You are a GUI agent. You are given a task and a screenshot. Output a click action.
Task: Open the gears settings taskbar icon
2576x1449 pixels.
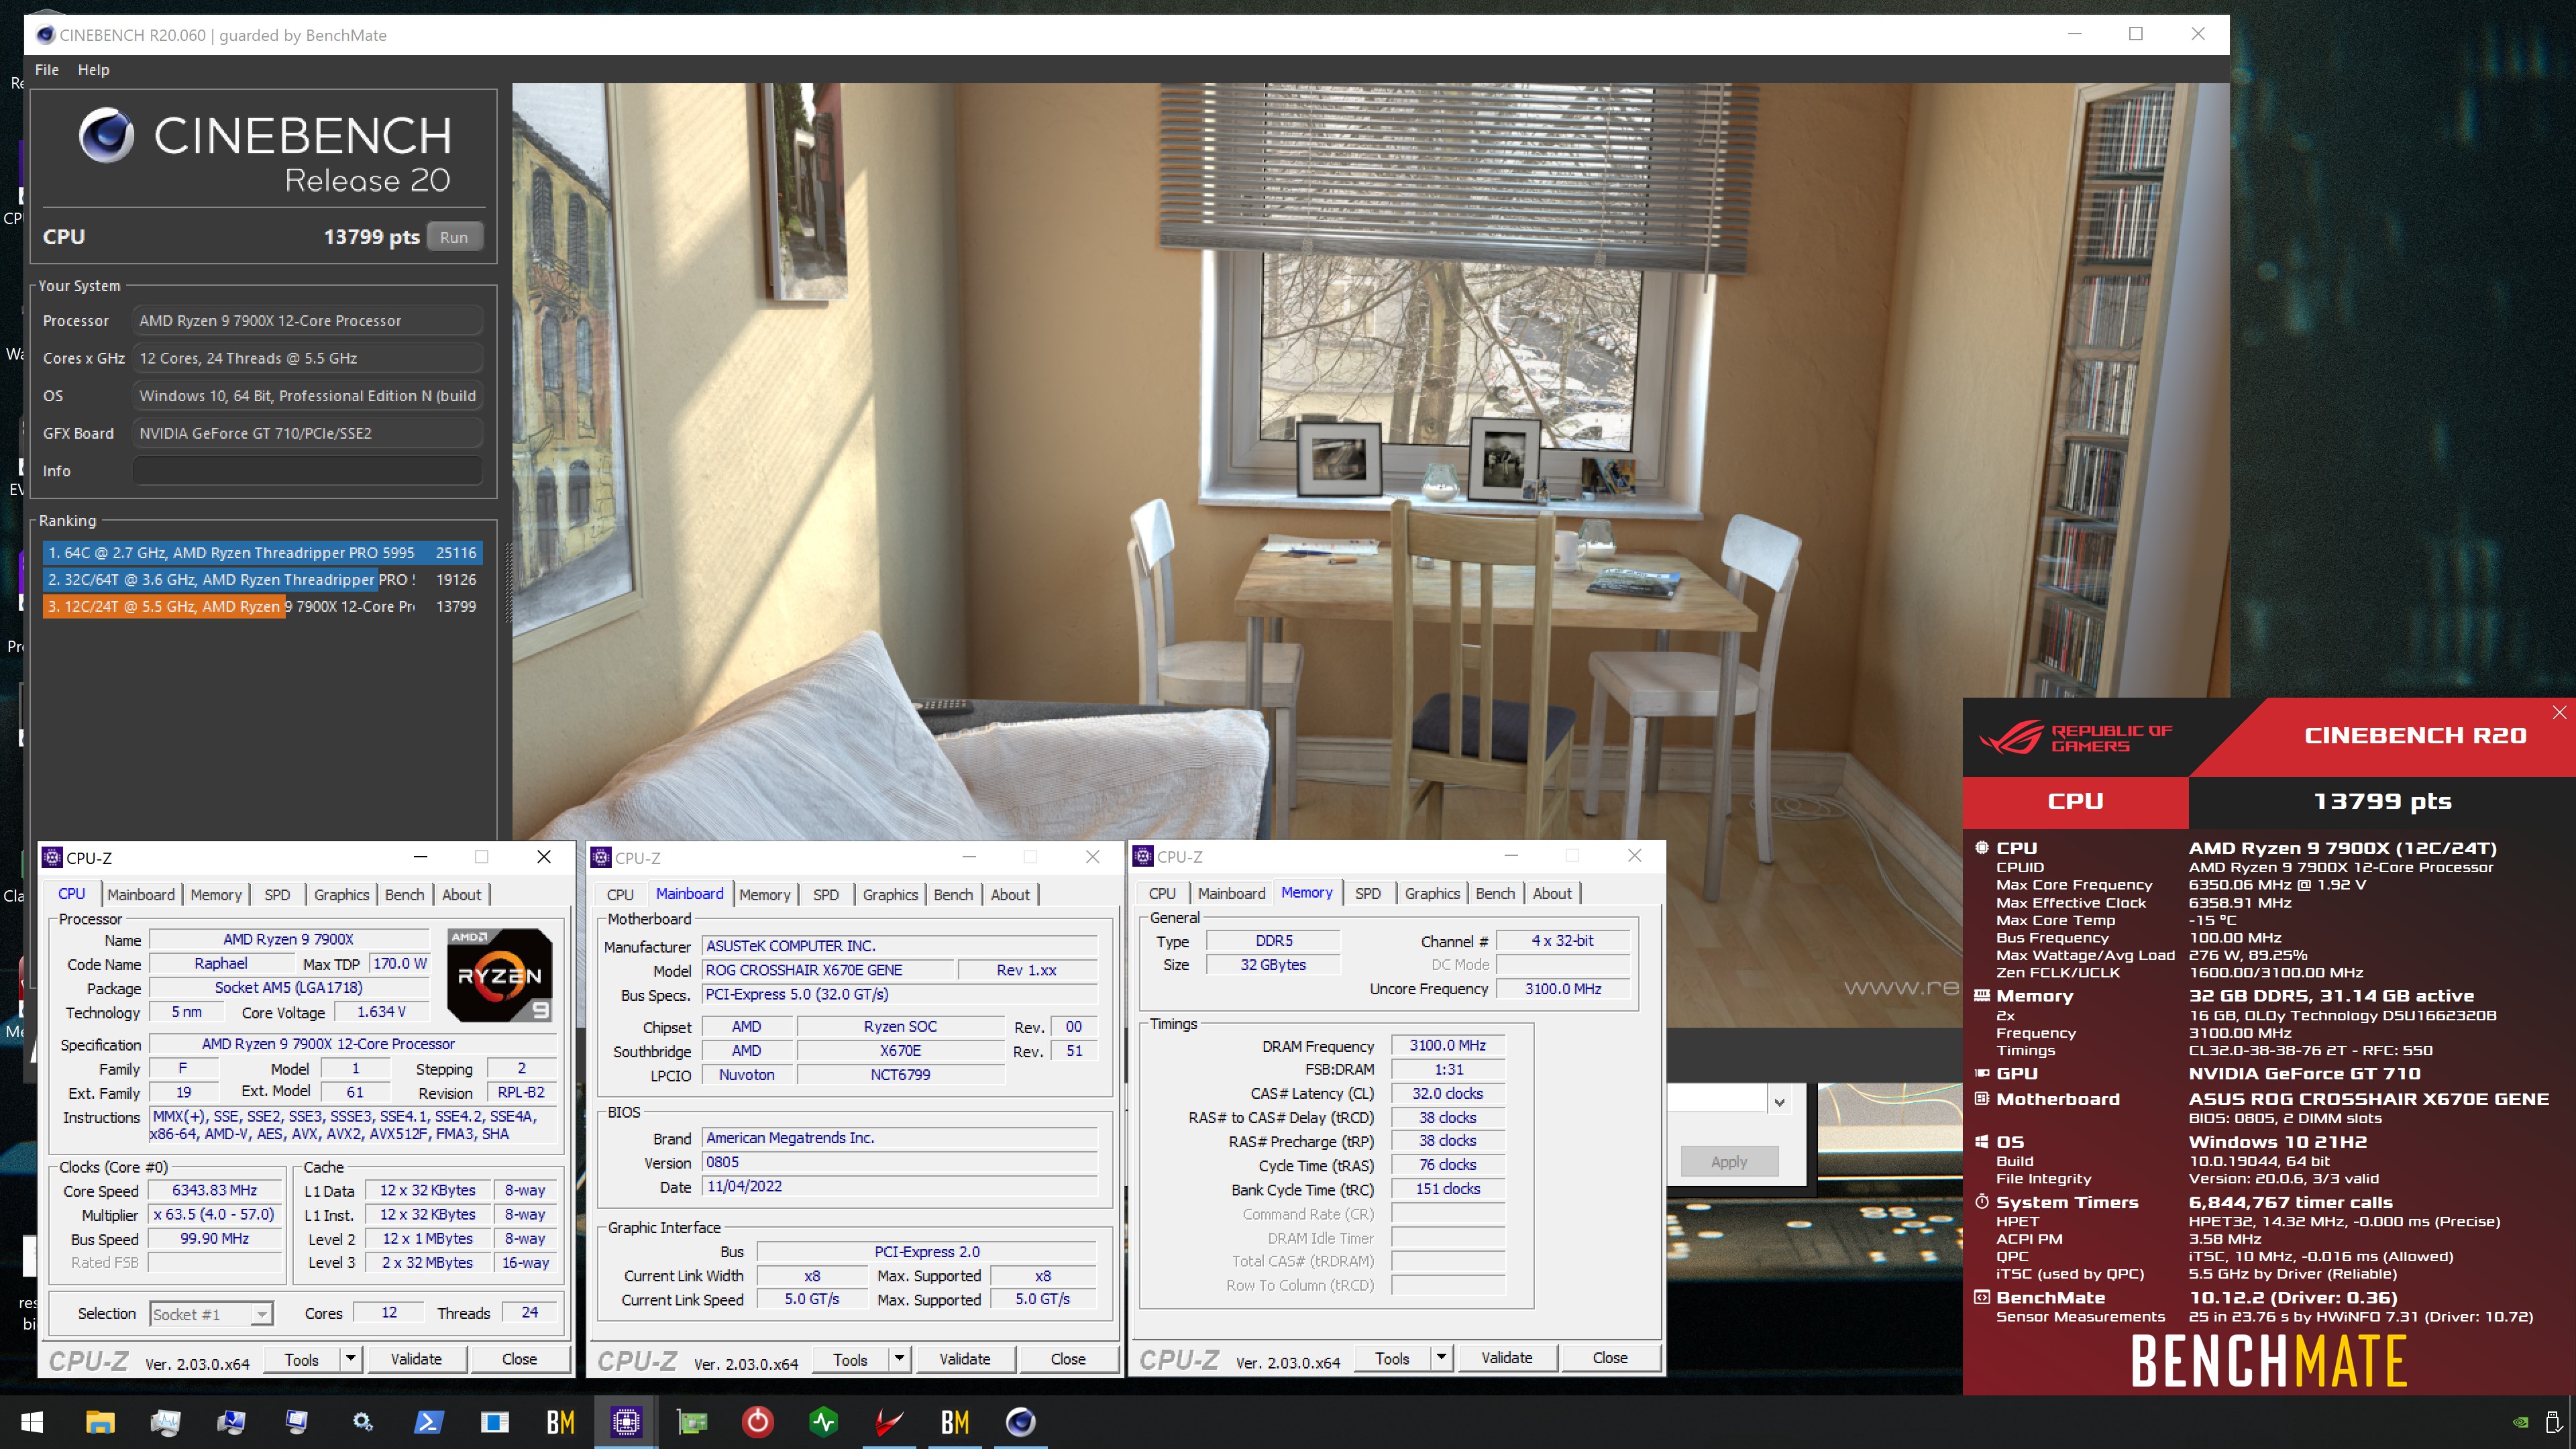coord(363,1422)
